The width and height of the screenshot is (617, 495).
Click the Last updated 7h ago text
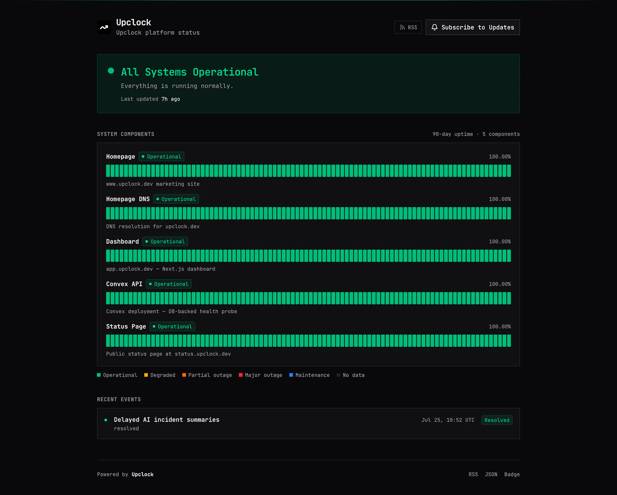150,99
